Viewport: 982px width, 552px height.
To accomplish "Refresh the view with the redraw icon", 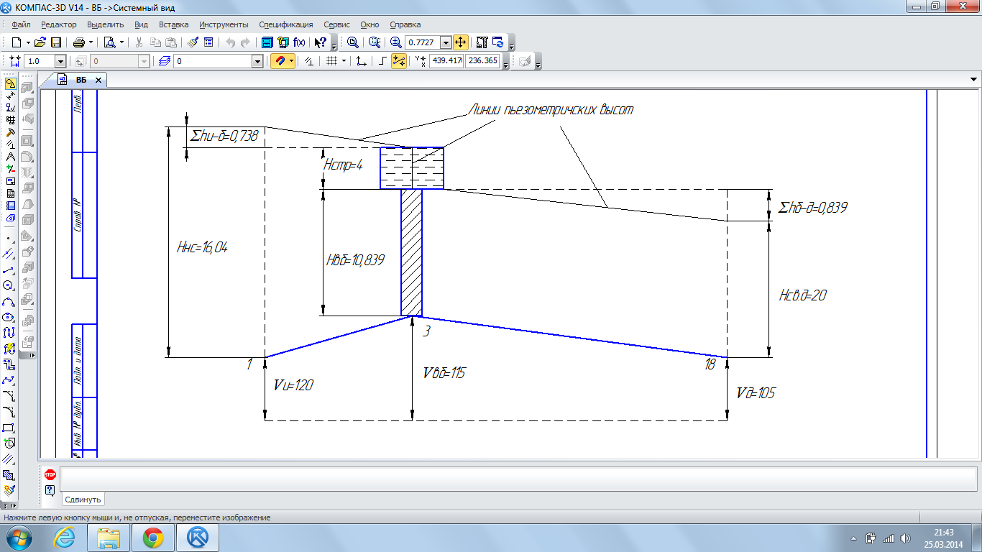I will click(497, 42).
